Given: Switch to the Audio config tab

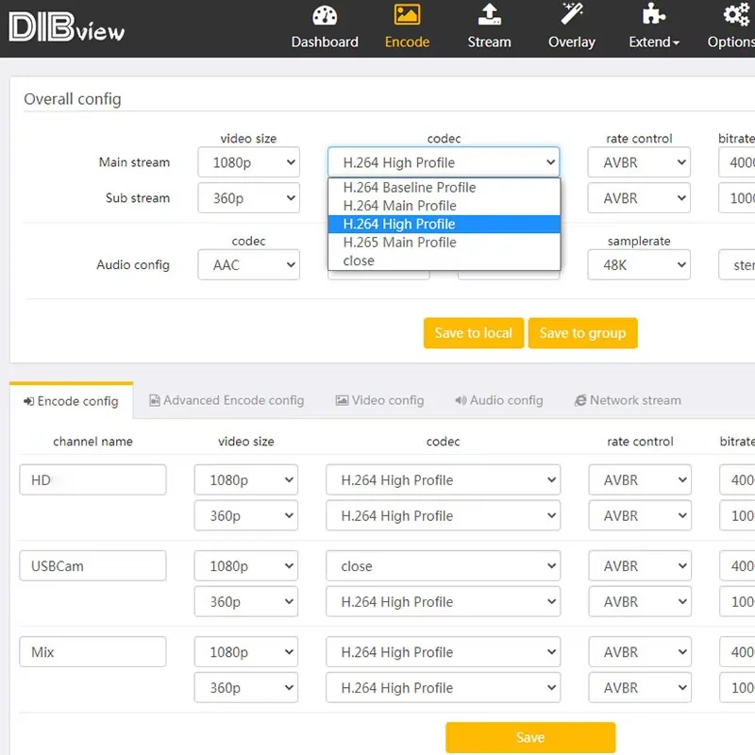Looking at the screenshot, I should pos(498,400).
